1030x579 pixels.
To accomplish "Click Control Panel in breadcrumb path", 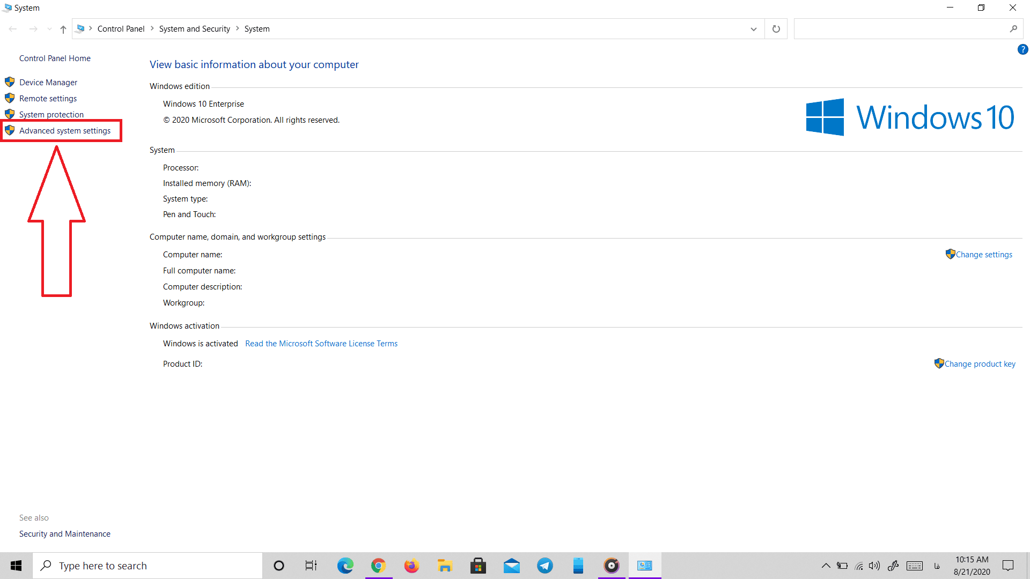I will [x=121, y=29].
